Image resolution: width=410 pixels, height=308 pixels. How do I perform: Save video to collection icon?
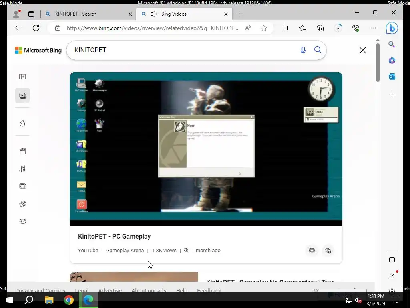click(328, 251)
